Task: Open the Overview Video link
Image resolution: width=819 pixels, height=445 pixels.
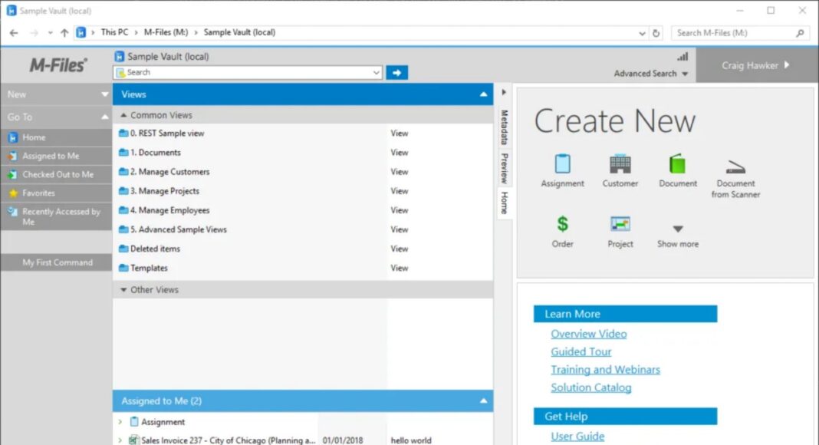Action: coord(588,335)
